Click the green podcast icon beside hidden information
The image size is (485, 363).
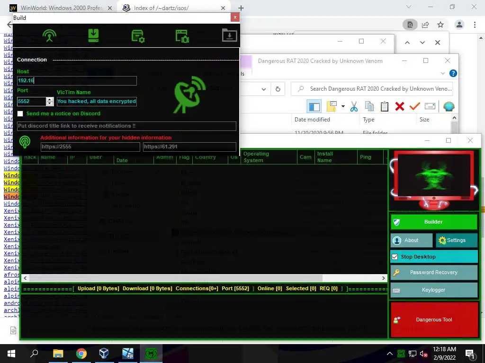point(25,142)
